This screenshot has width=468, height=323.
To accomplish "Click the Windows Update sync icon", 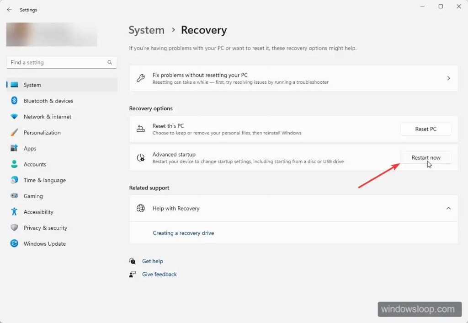I will pyautogui.click(x=14, y=244).
